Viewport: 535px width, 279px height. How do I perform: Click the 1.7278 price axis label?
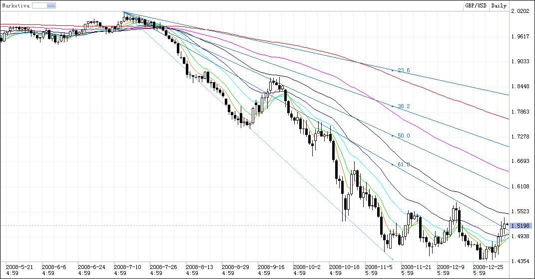(521, 137)
